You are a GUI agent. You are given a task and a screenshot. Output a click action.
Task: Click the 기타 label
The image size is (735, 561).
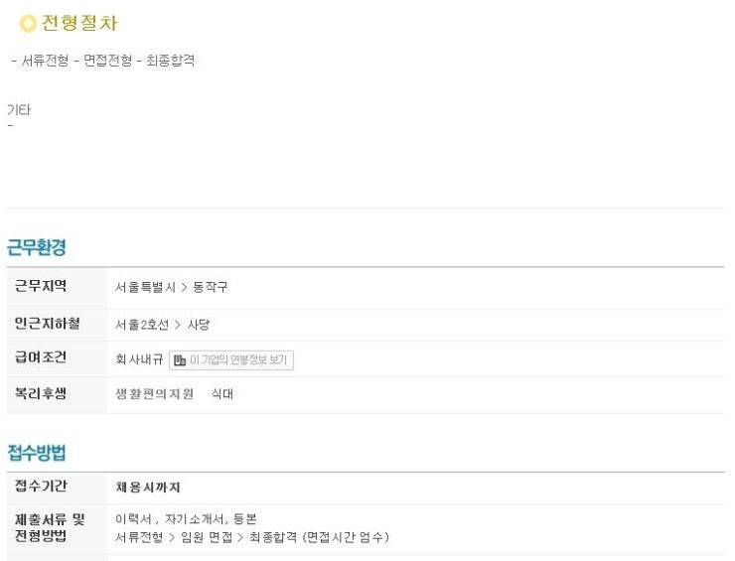tap(19, 110)
